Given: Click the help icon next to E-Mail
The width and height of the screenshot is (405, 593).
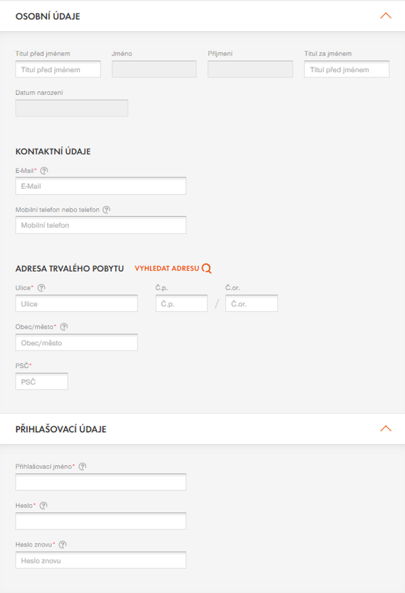Looking at the screenshot, I should [x=44, y=170].
